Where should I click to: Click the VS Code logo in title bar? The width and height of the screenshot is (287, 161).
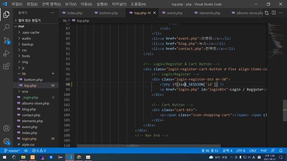click(x=5, y=4)
